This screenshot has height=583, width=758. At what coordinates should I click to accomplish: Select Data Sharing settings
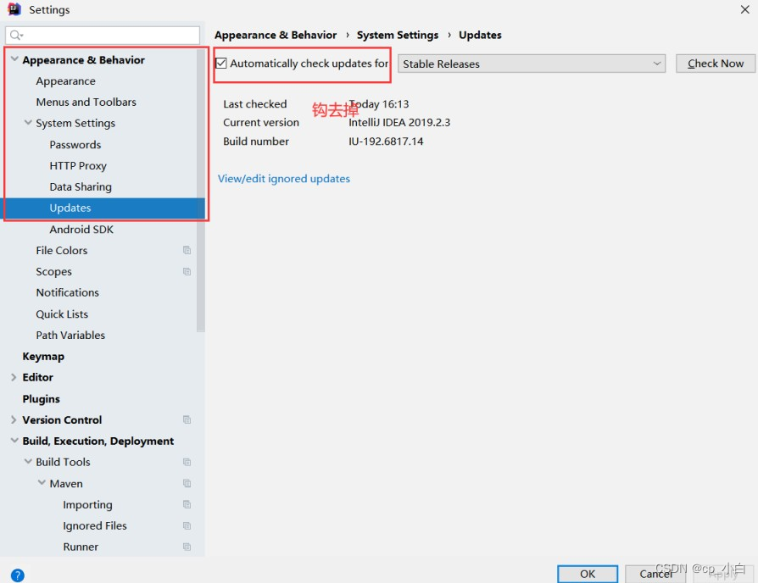(81, 187)
